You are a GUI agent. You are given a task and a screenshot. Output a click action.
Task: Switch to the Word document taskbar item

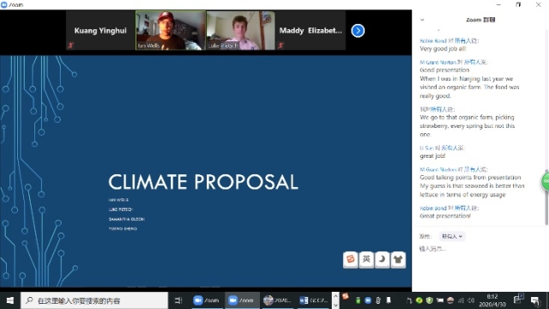(313, 300)
